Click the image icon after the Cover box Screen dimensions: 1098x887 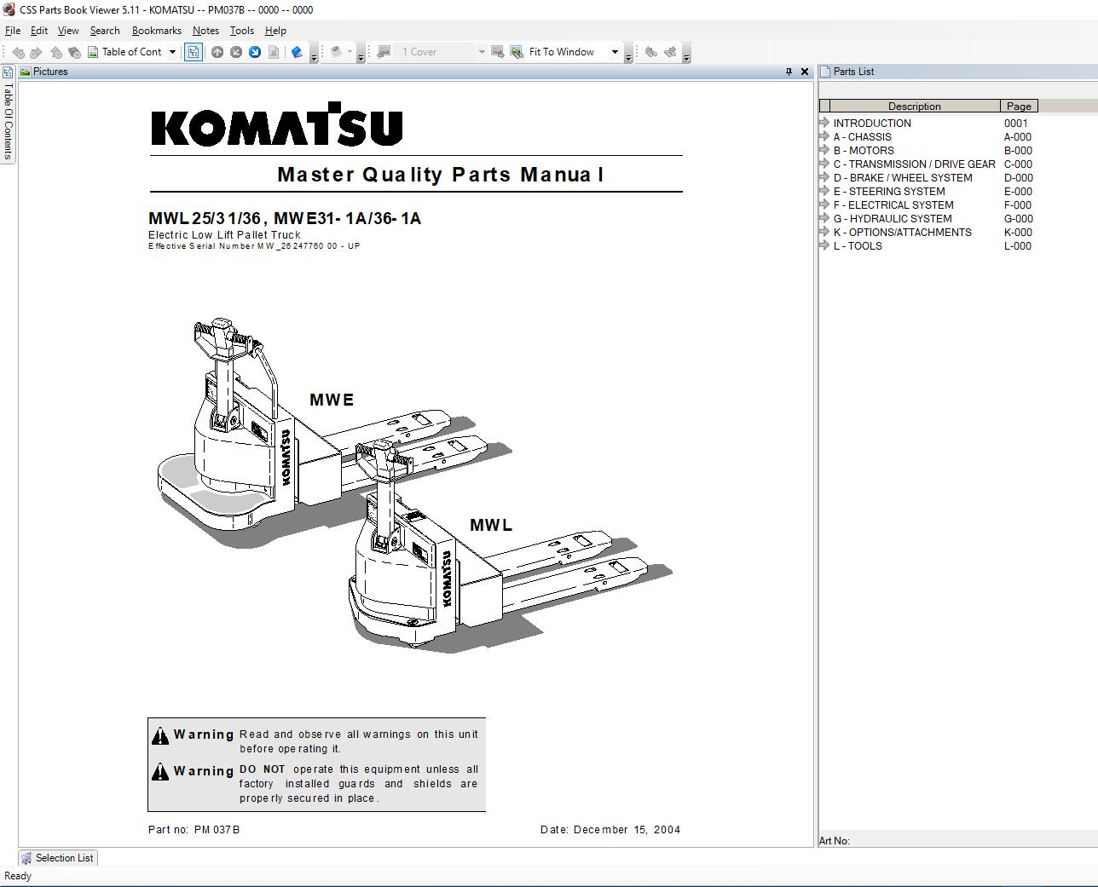[x=498, y=52]
